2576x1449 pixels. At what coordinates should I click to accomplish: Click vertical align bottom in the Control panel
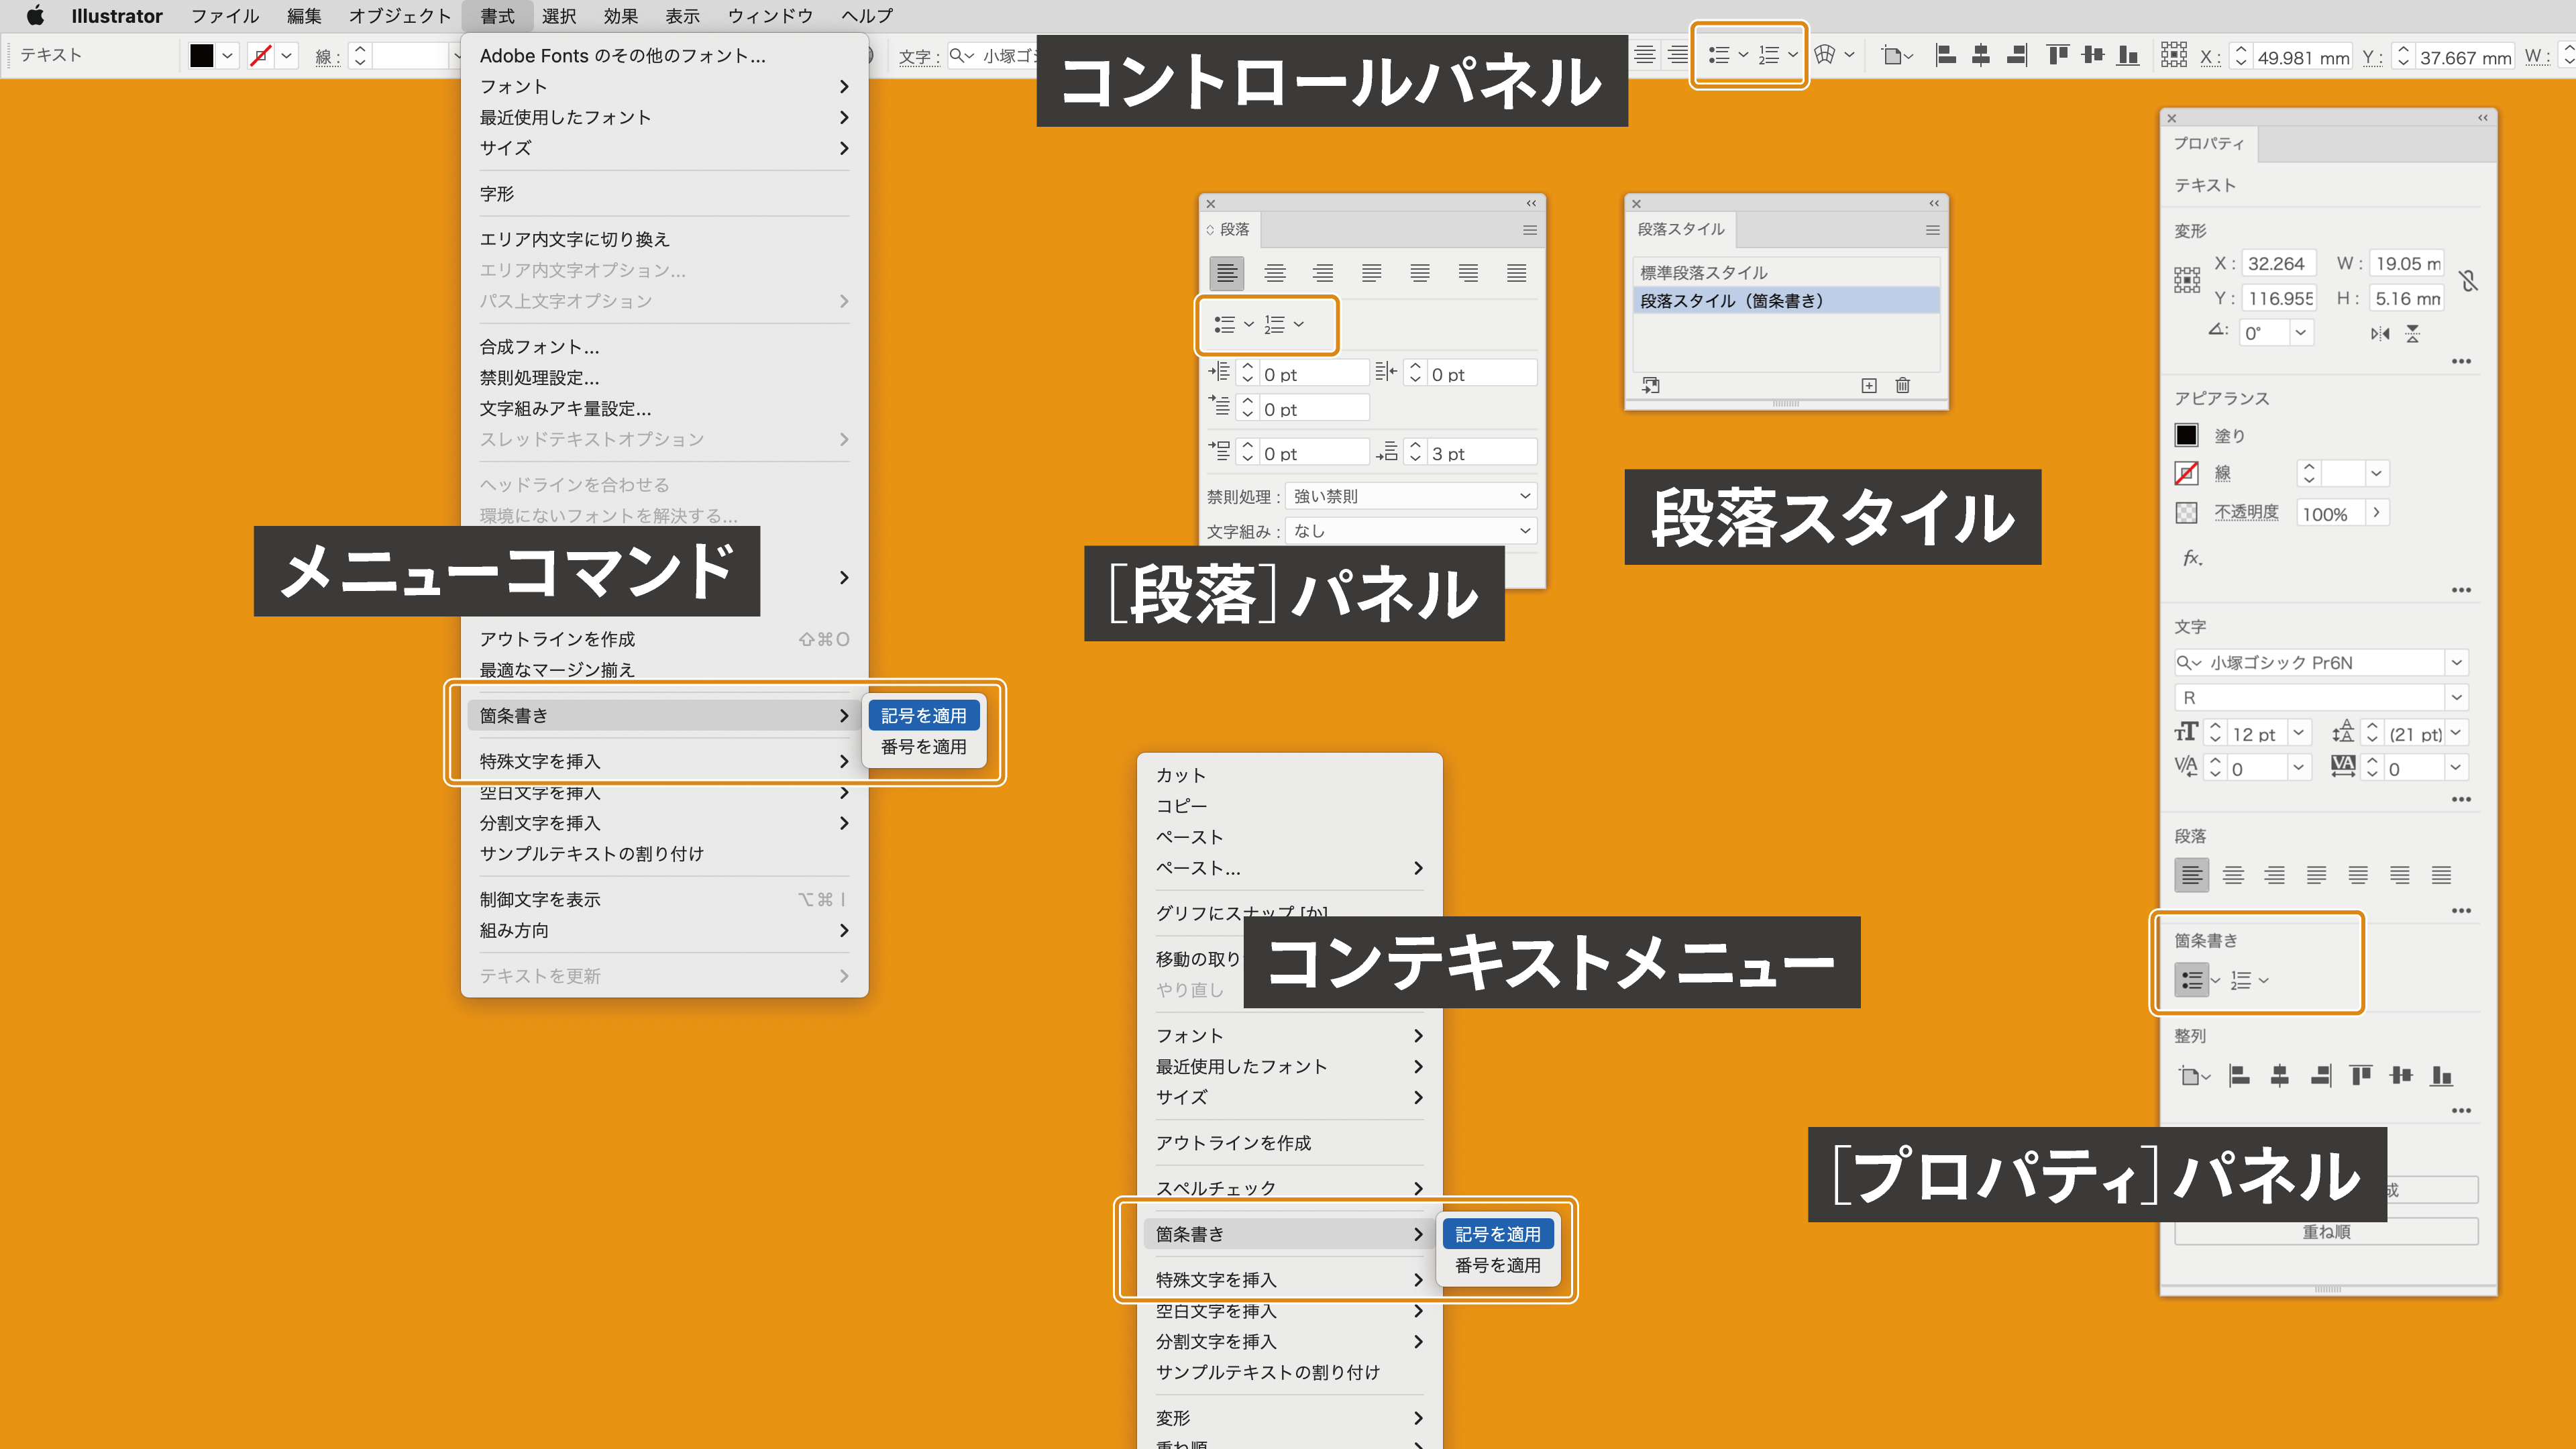pos(2129,55)
